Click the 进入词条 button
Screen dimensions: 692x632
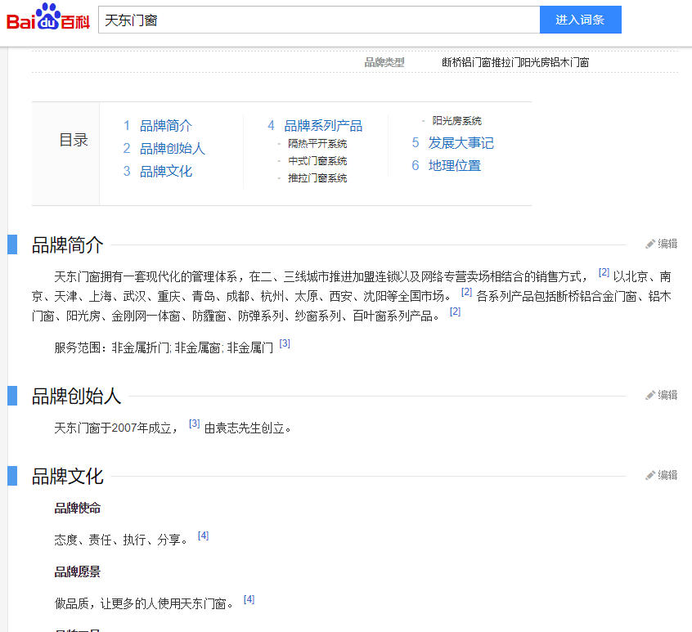click(580, 20)
